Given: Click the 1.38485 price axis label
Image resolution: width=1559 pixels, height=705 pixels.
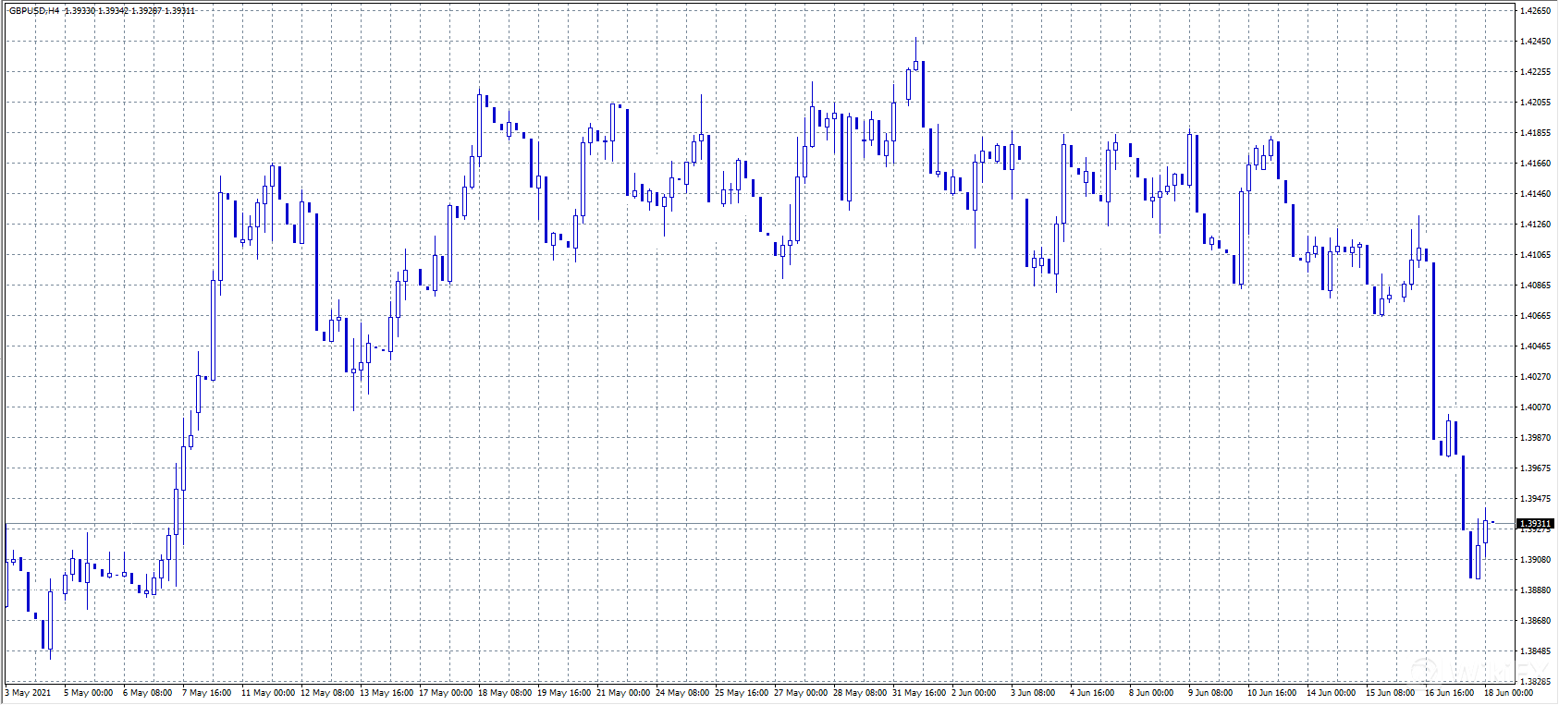Looking at the screenshot, I should pyautogui.click(x=1535, y=651).
